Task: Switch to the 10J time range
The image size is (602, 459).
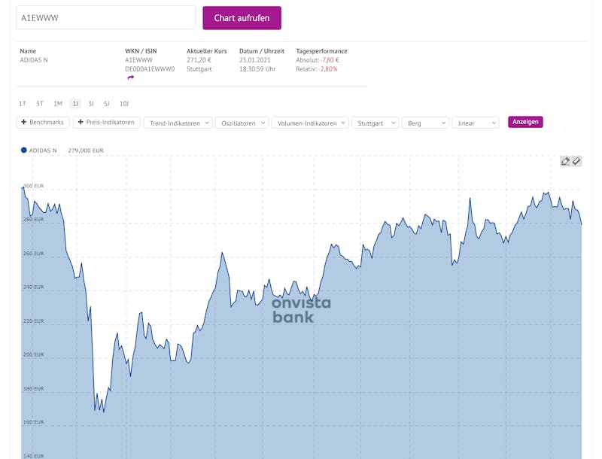Action: (123, 104)
